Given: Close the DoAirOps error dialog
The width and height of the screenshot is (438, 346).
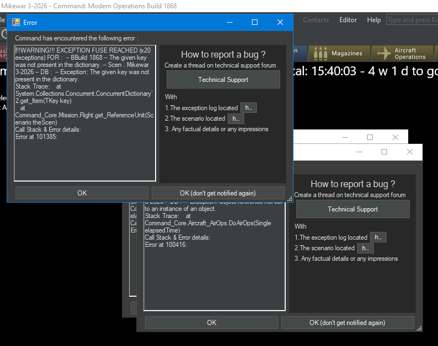Looking at the screenshot, I should 410,152.
